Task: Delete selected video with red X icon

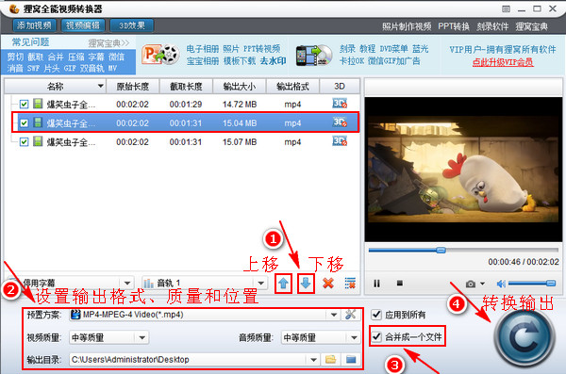Action: (328, 284)
